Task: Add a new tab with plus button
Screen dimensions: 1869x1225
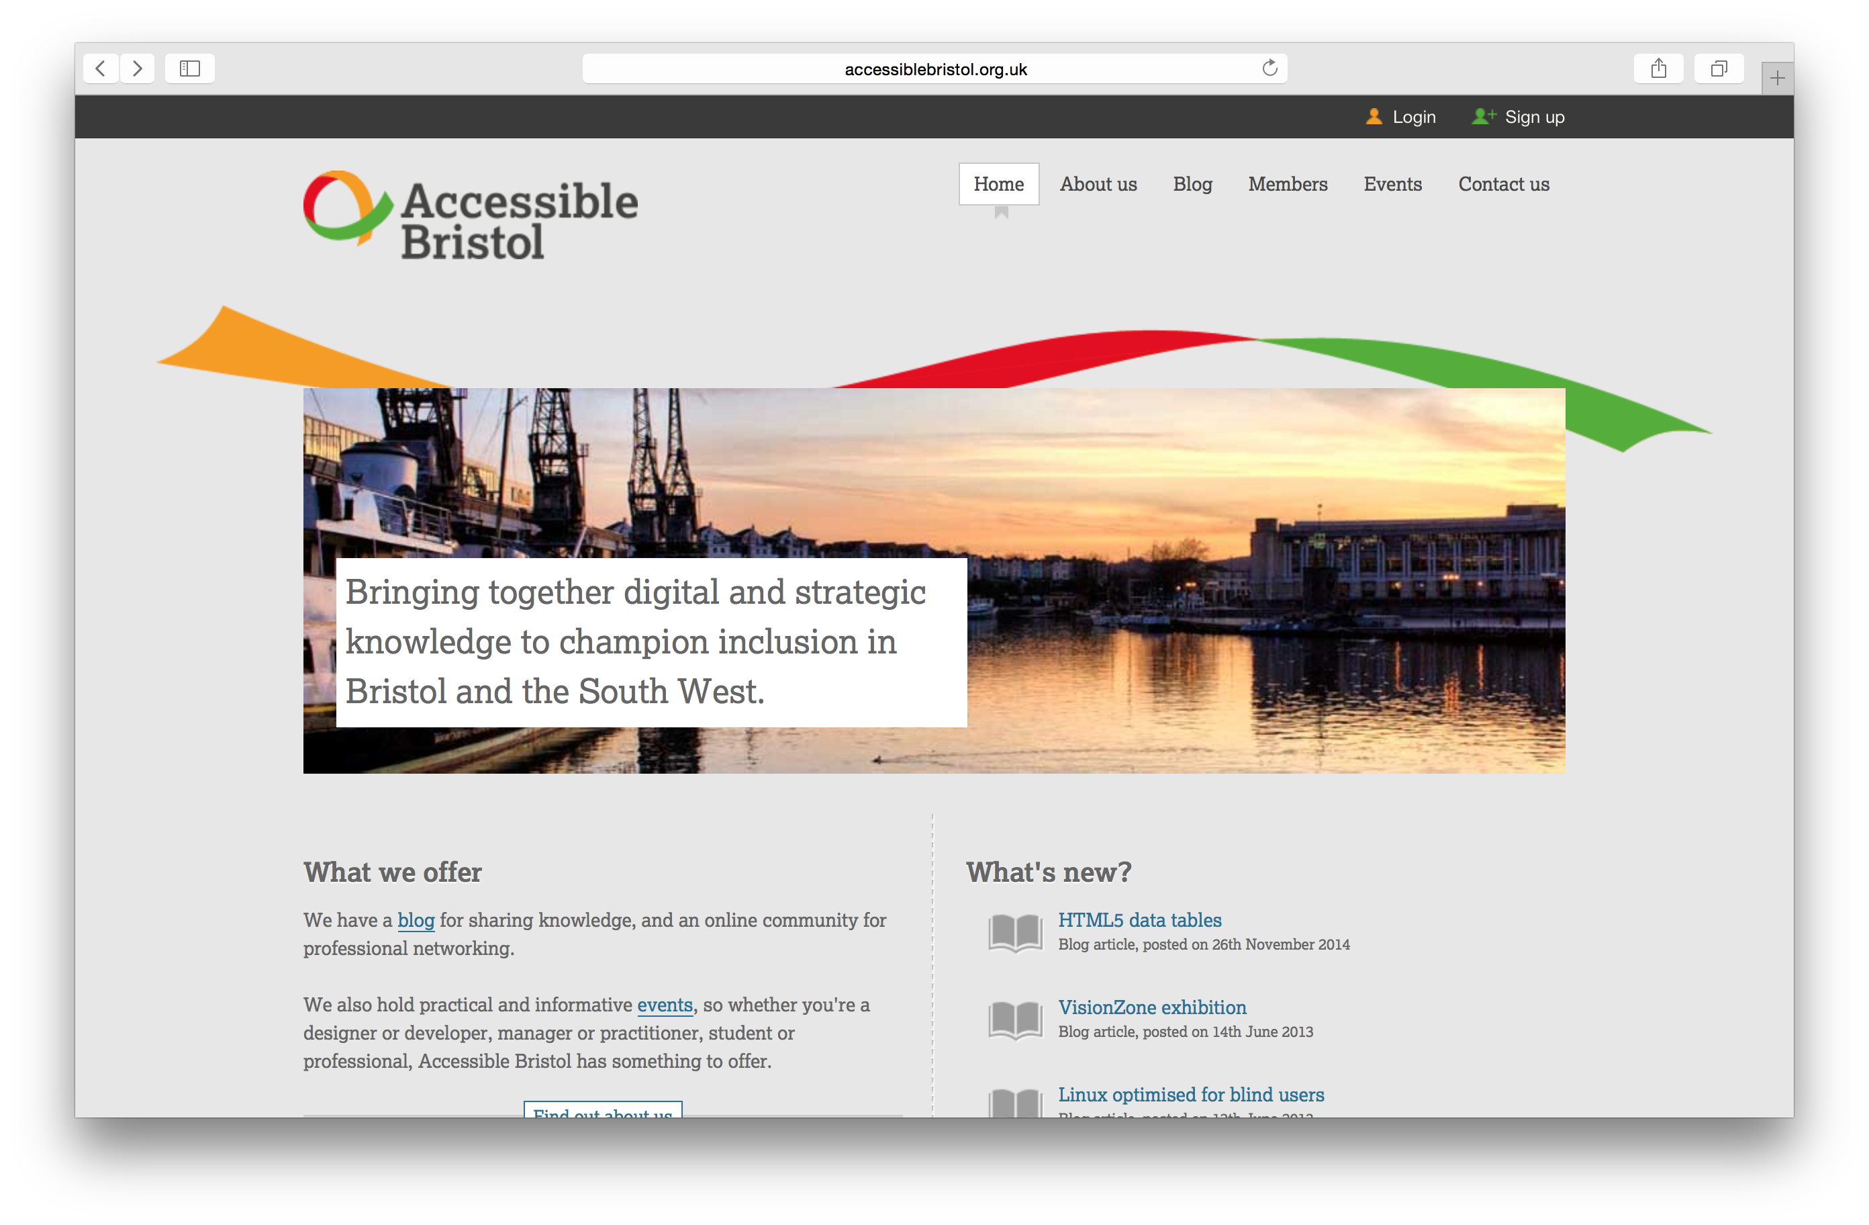Action: pyautogui.click(x=1777, y=78)
